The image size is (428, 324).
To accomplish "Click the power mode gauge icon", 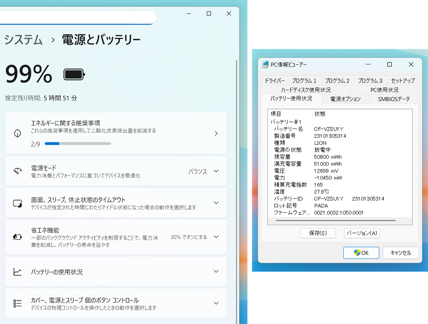I will [x=18, y=171].
